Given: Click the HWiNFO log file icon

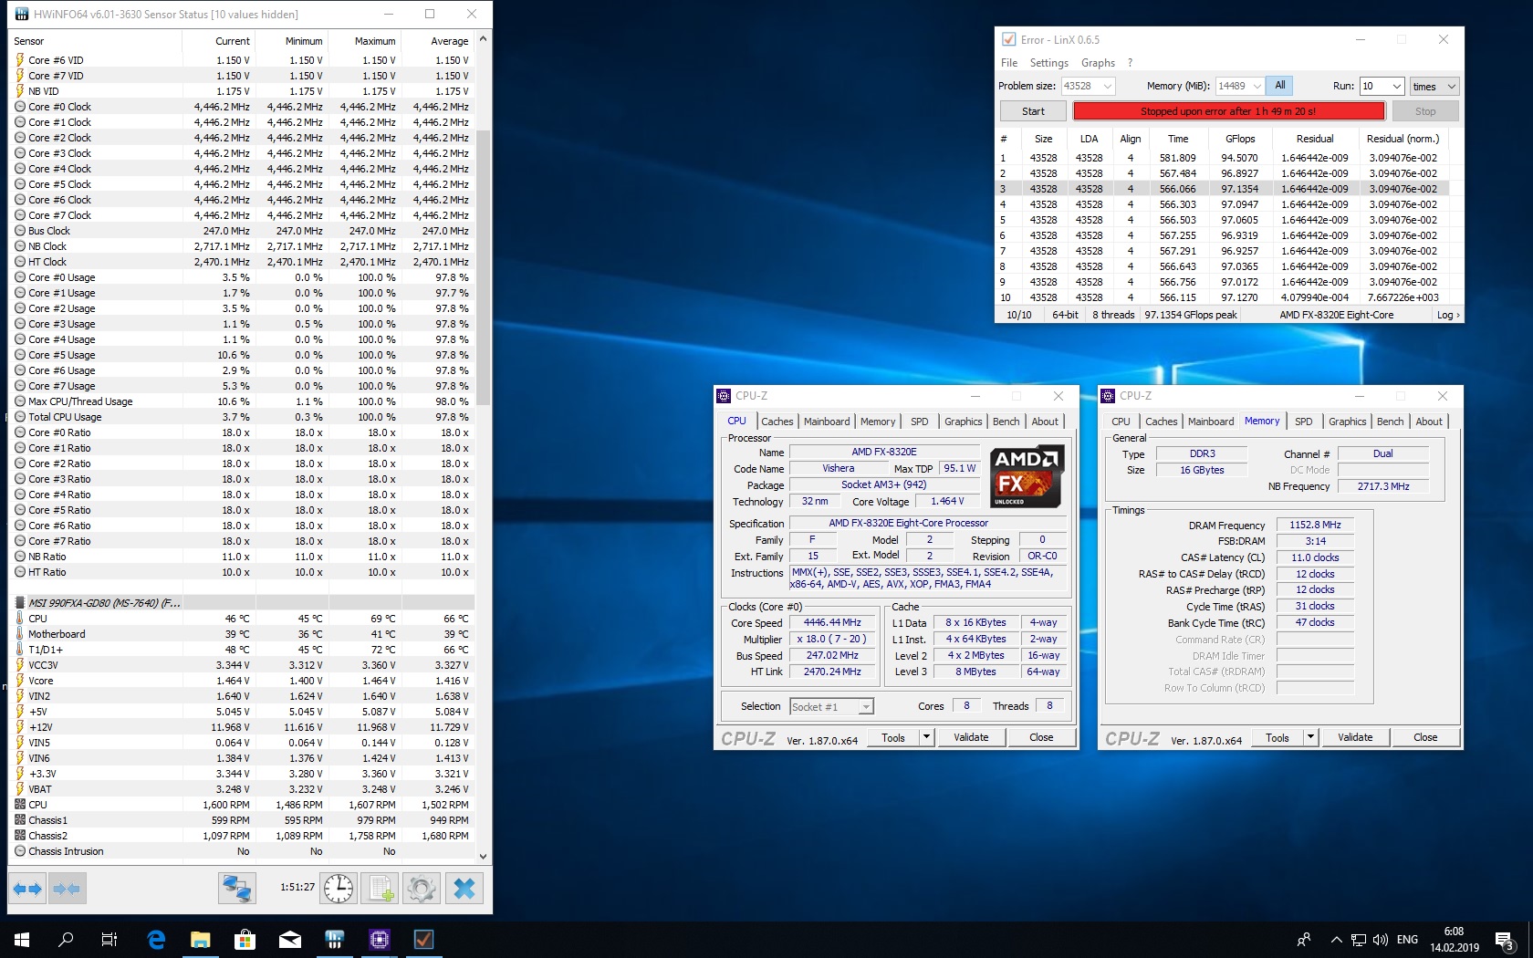Looking at the screenshot, I should pyautogui.click(x=381, y=888).
